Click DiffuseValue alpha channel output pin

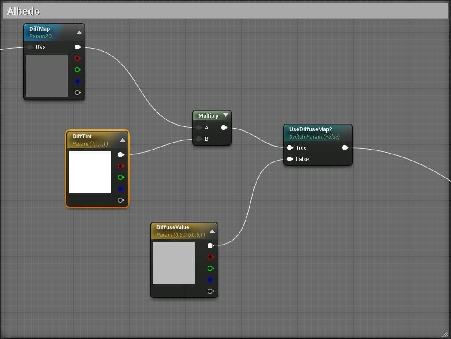(210, 291)
